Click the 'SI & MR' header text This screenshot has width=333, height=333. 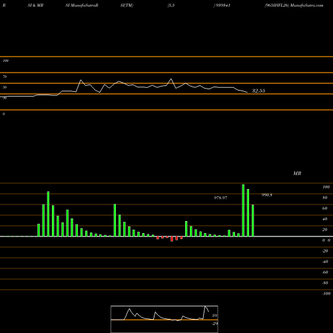pyautogui.click(x=35, y=5)
